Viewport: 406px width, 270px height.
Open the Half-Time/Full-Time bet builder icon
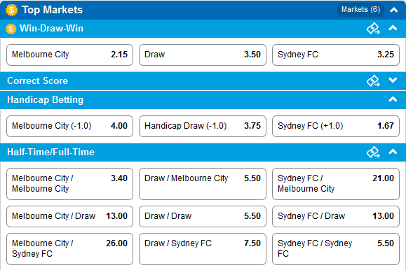[x=373, y=152]
